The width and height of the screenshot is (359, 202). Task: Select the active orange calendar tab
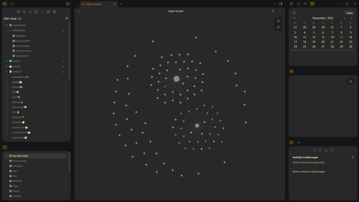(x=312, y=4)
